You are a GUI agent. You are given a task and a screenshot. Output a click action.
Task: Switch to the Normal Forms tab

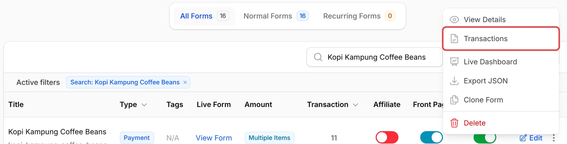(276, 16)
